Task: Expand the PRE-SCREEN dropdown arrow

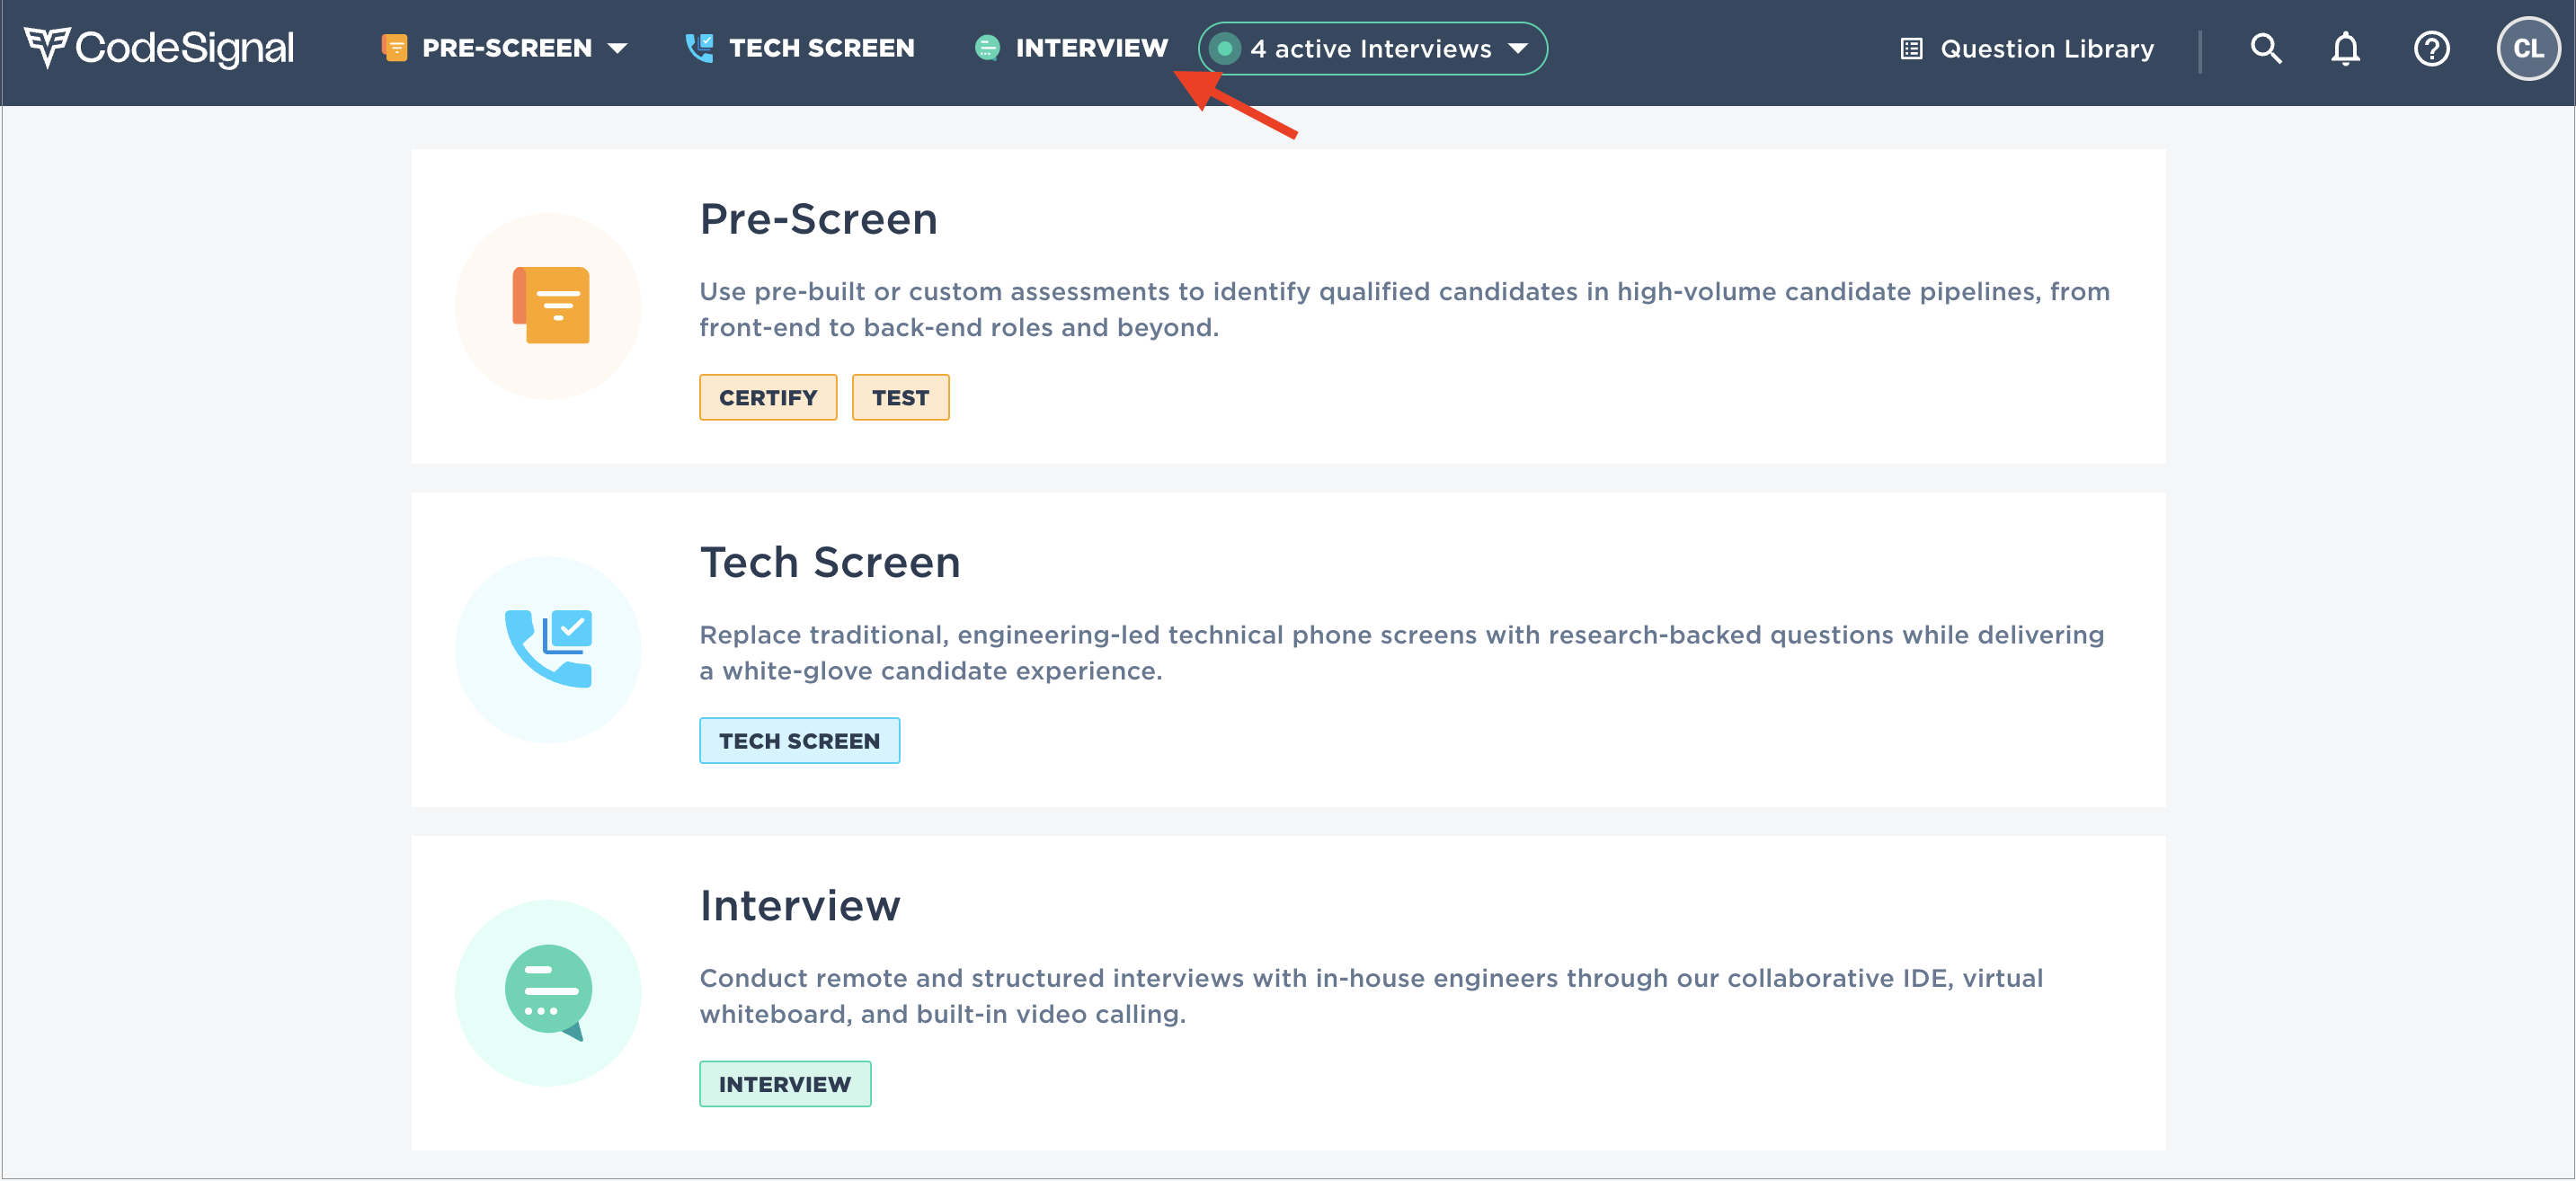Action: pyautogui.click(x=618, y=48)
